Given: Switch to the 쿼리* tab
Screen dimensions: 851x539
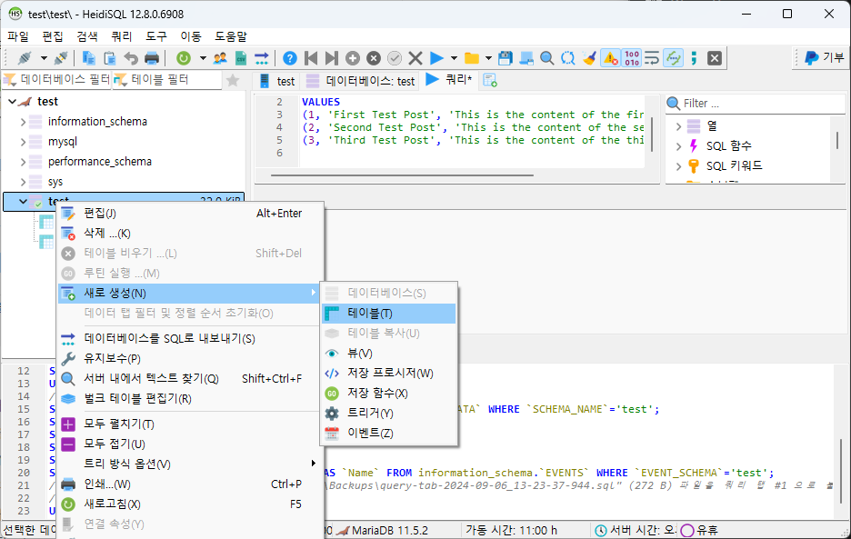Looking at the screenshot, I should click(448, 80).
